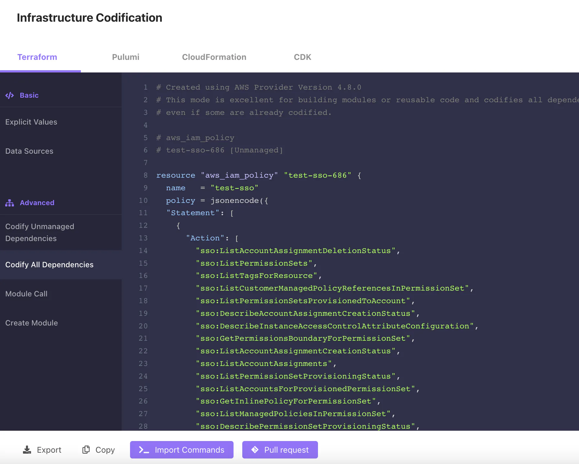
Task: Click line 8 resource declaration in code
Action: tap(259, 175)
